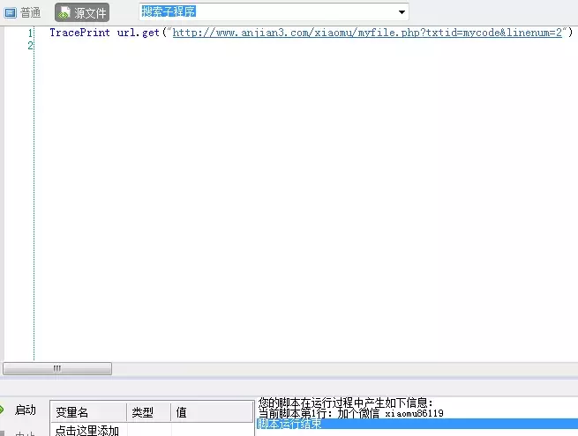Select line number 2 in gutter
This screenshot has width=578, height=436.
pos(30,46)
